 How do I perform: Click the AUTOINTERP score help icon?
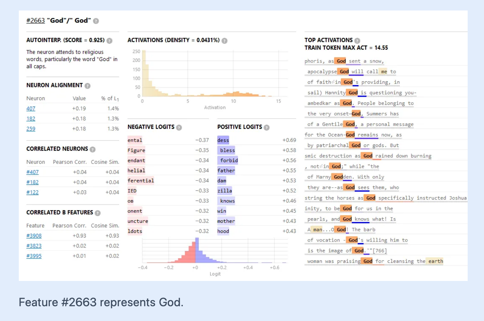coord(109,41)
